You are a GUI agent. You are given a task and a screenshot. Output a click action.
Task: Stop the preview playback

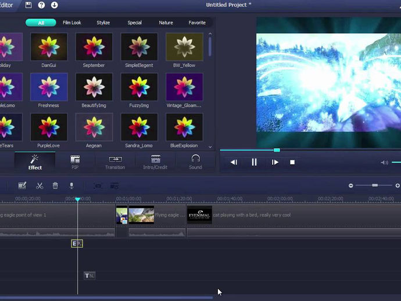(x=292, y=162)
